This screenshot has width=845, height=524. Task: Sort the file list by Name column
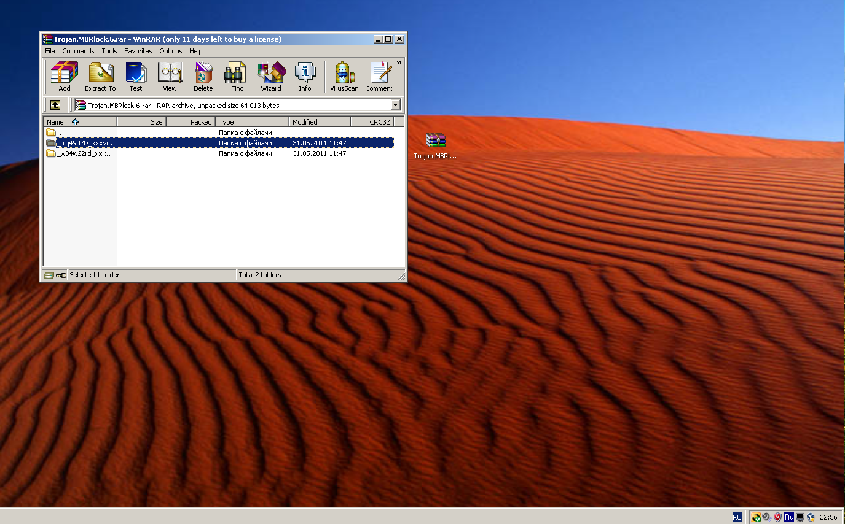click(80, 121)
